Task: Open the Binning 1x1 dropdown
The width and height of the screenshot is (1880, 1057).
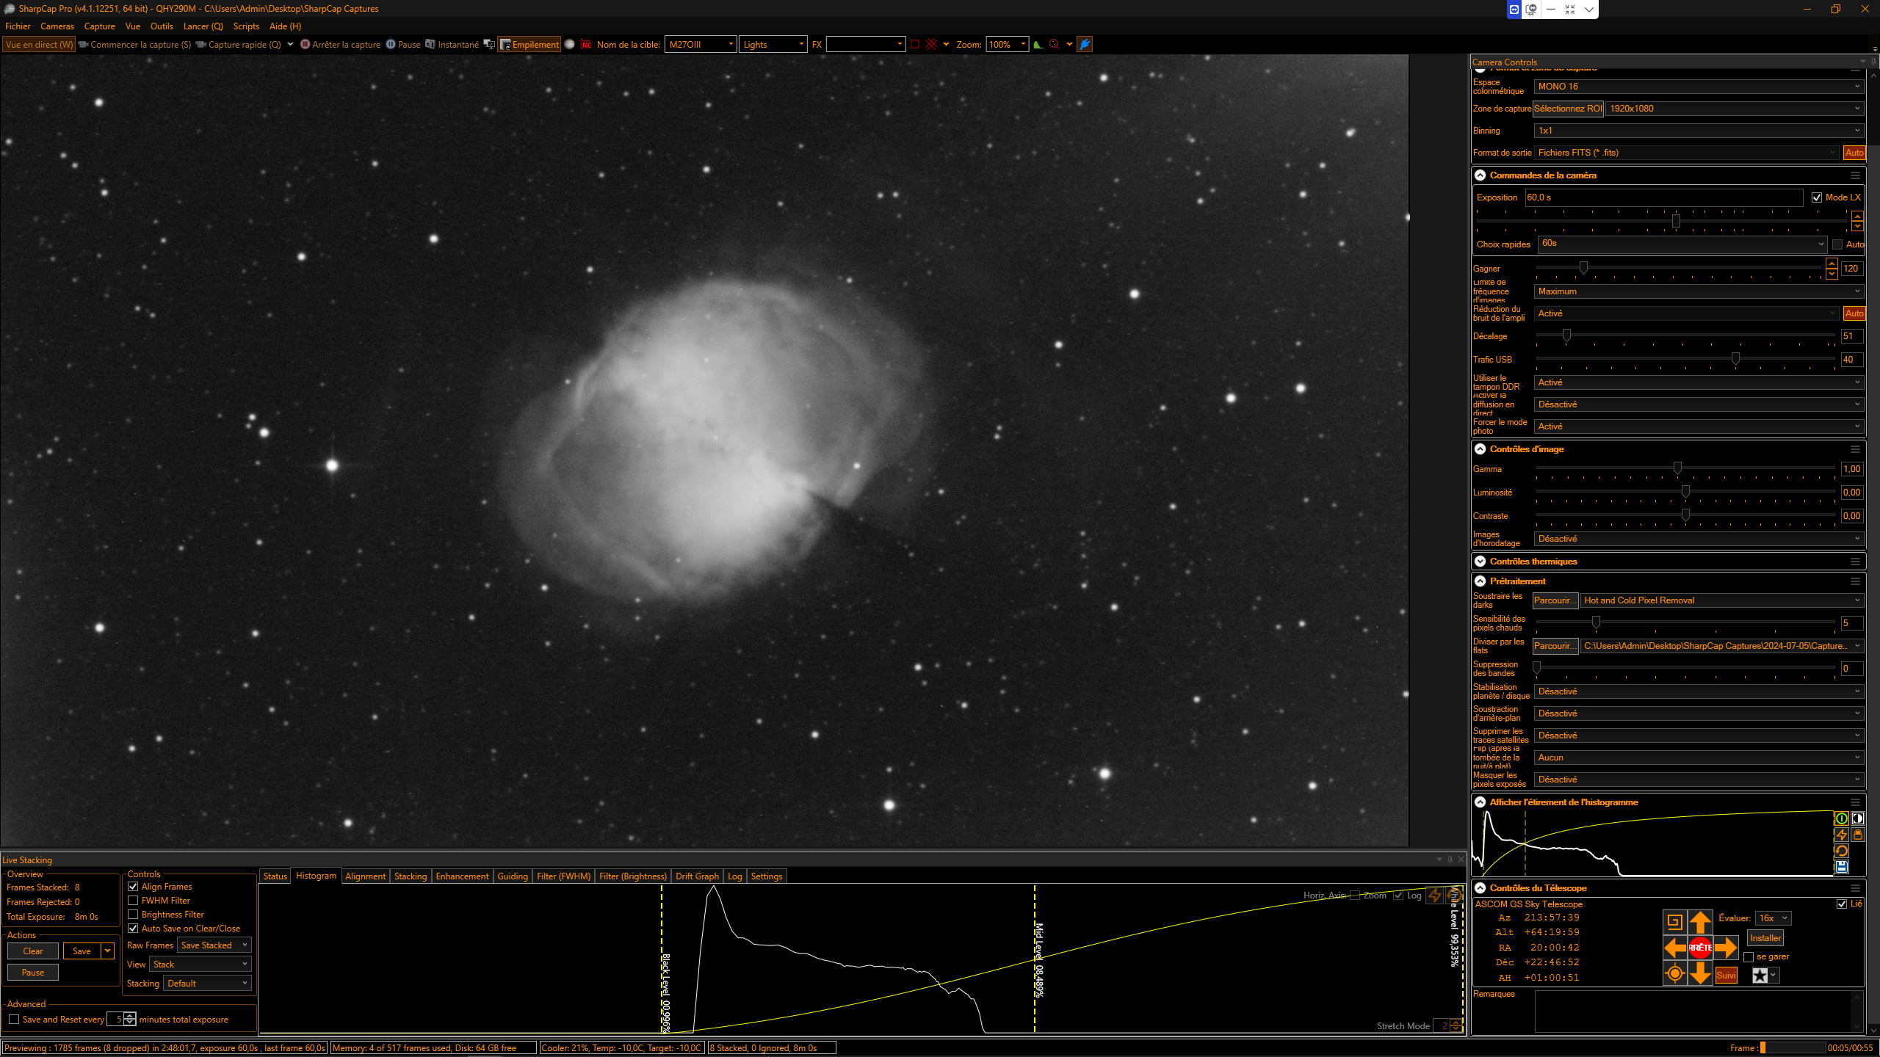Action: click(1699, 131)
